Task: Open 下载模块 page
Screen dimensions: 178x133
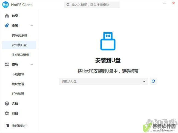Action: (18, 74)
